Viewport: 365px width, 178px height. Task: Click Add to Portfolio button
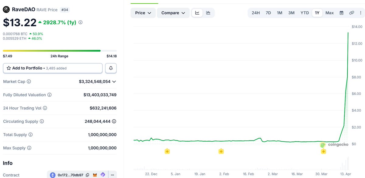click(53, 68)
